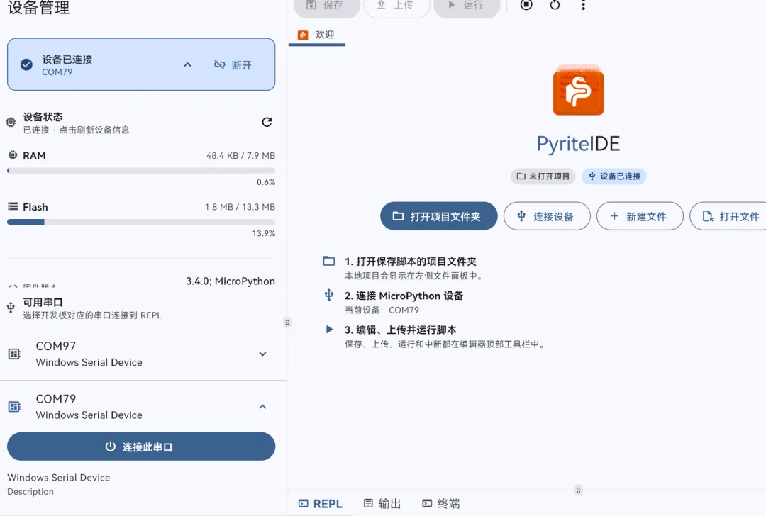Expand the COM97 serial port entry
The image size is (766, 516).
262,354
